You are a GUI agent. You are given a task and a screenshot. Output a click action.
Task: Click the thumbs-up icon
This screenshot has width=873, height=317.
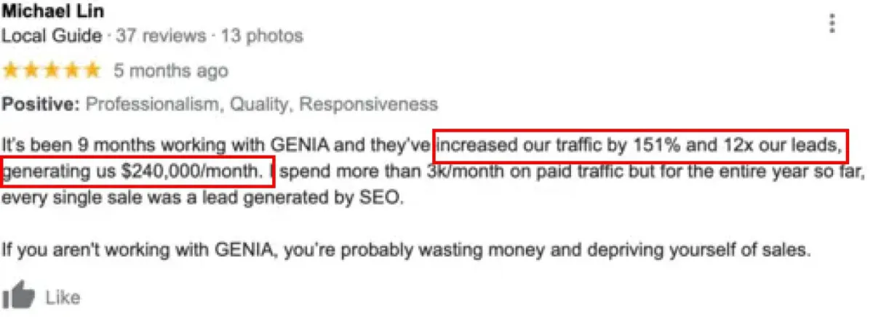click(19, 297)
